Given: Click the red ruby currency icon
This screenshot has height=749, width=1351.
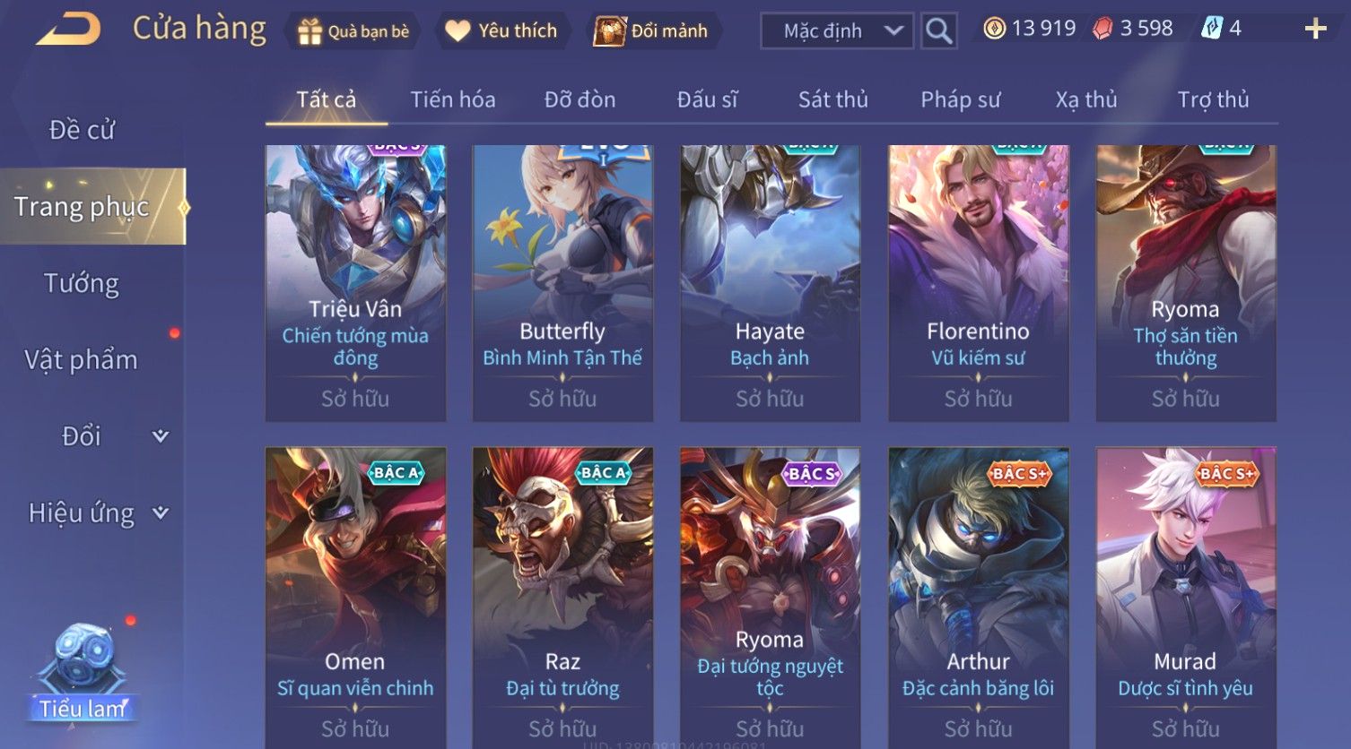Looking at the screenshot, I should (1103, 29).
